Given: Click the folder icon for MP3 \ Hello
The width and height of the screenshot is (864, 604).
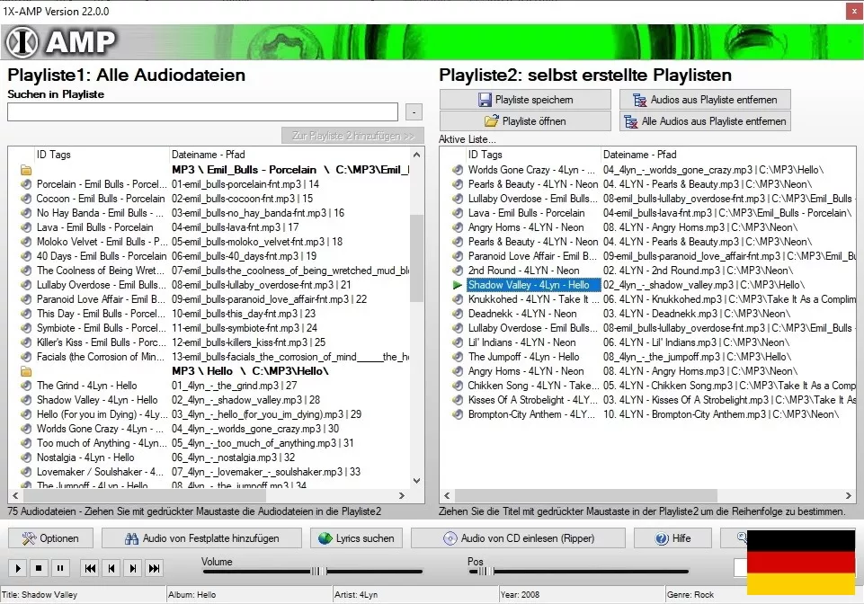Looking at the screenshot, I should tap(26, 371).
